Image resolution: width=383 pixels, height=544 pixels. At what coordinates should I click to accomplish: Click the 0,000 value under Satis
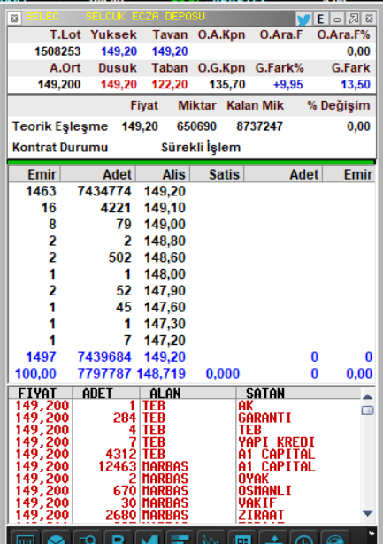[x=223, y=373]
